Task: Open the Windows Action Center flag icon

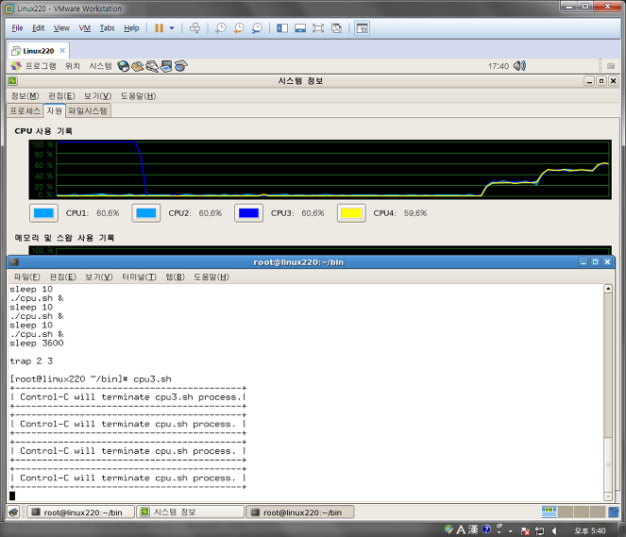Action: pos(525,531)
